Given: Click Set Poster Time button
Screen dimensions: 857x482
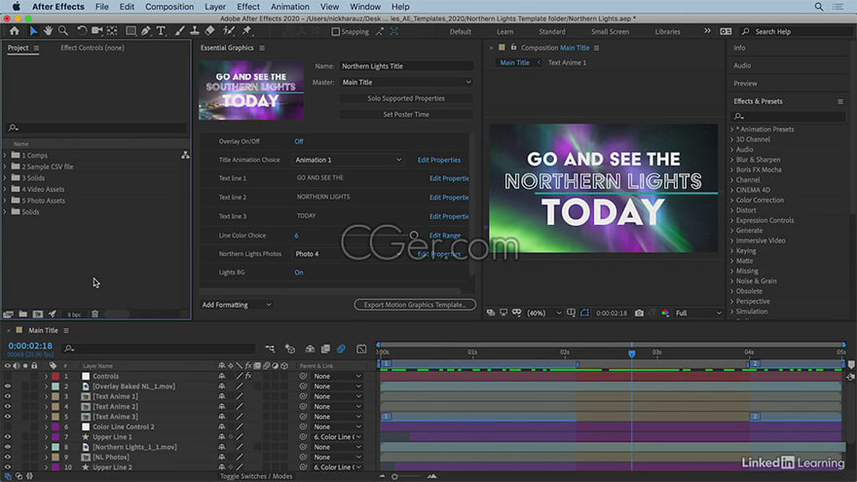Looking at the screenshot, I should click(406, 114).
